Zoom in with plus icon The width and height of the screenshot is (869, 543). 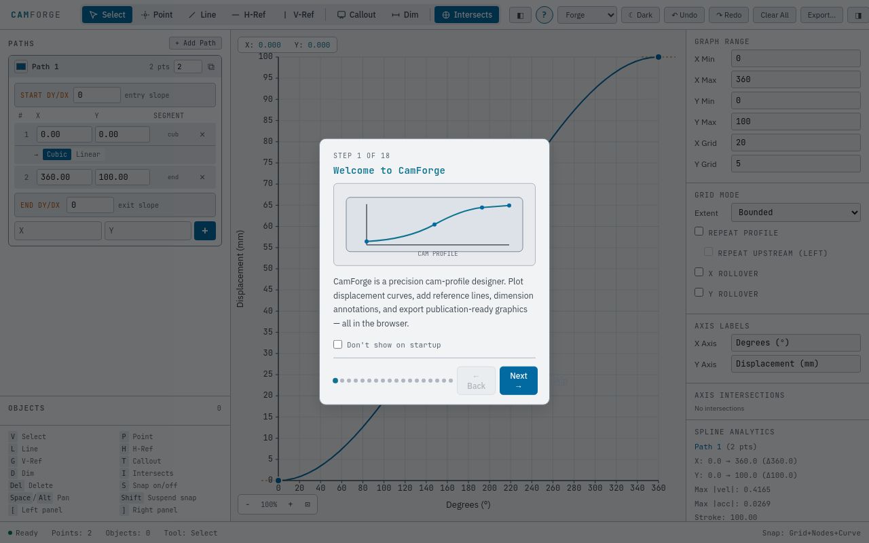click(291, 504)
